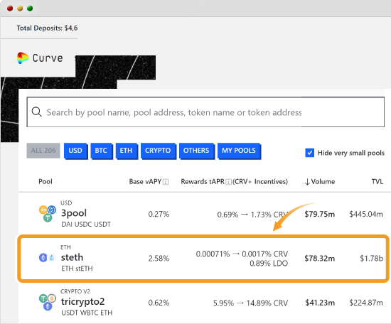The height and width of the screenshot is (324, 391).
Task: Click tricrypto2 TVL $224.87m
Action: 366,303
